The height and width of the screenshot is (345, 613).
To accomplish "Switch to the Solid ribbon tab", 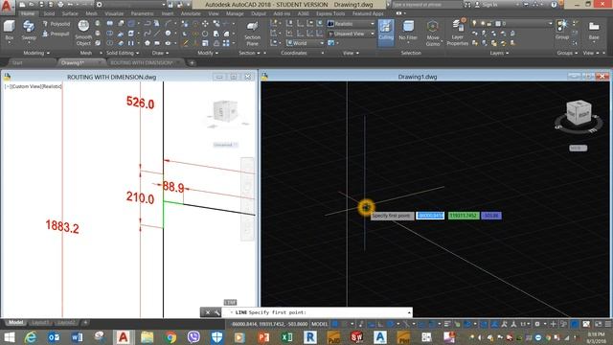I will [x=49, y=13].
